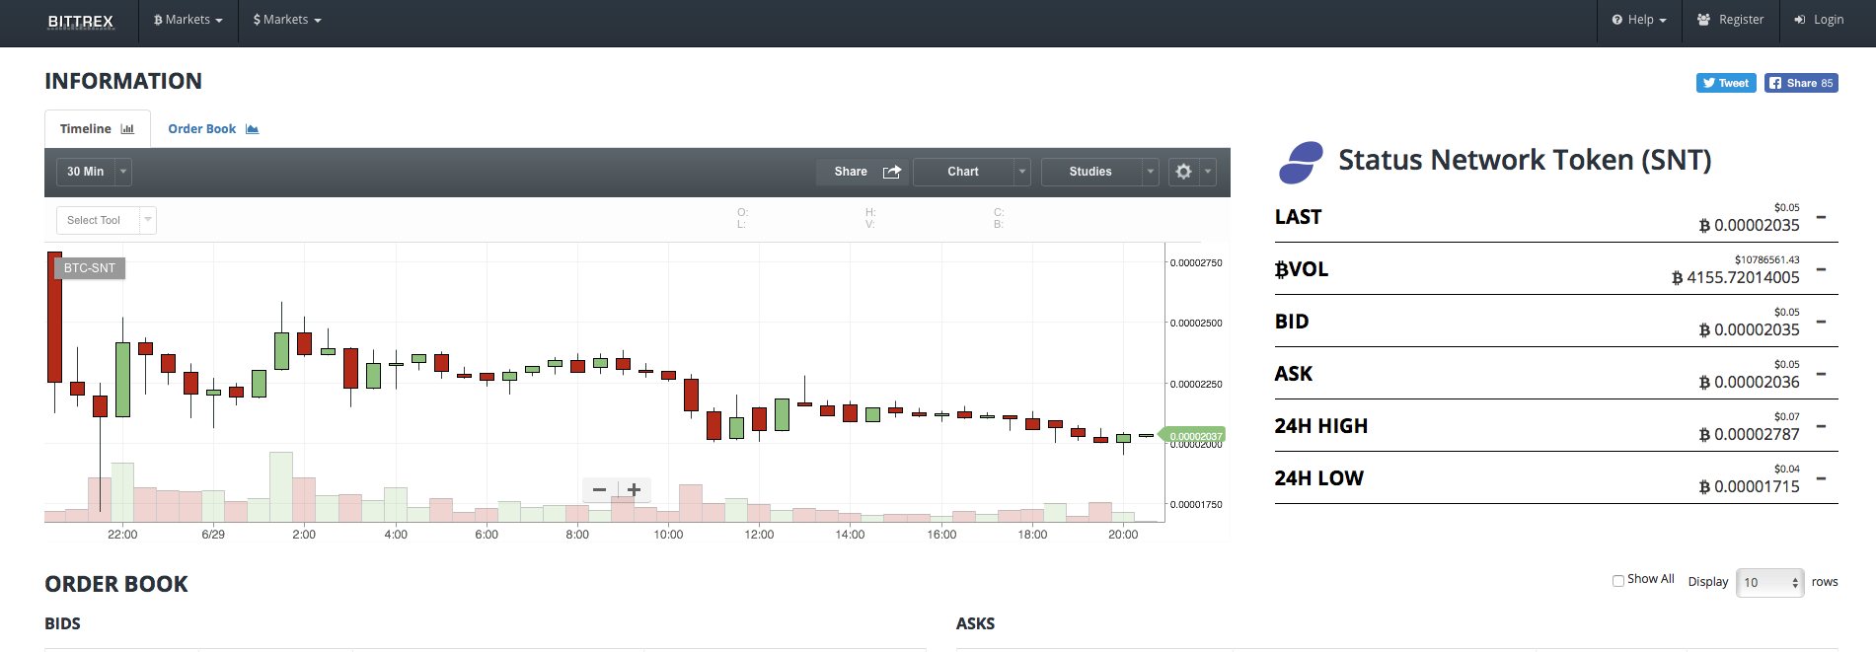Click the chart Share button
Image resolution: width=1876 pixels, height=652 pixels.
tap(863, 172)
